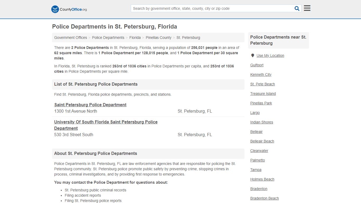
Task: Click 'Filing St. Petersburg police reports' item
Action: point(93,201)
